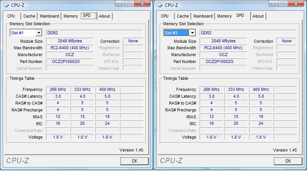Click Correction None value in Slot #3 window
This screenshot has height=171, width=308.
[x=287, y=41]
